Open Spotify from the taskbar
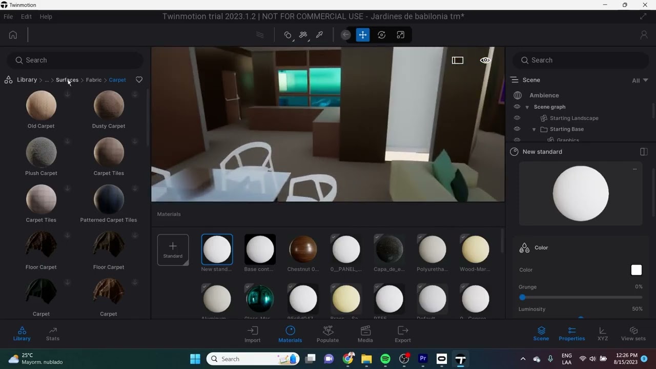Viewport: 656px width, 369px height. click(x=385, y=359)
